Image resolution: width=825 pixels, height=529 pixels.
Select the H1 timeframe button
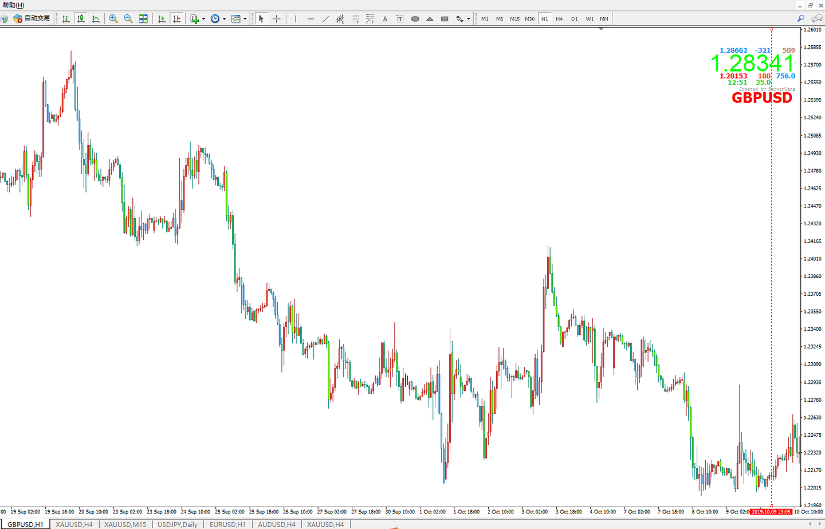click(x=544, y=18)
